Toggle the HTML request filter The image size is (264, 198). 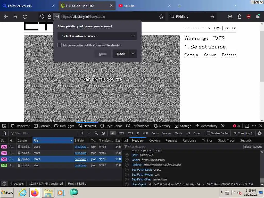tap(121, 133)
